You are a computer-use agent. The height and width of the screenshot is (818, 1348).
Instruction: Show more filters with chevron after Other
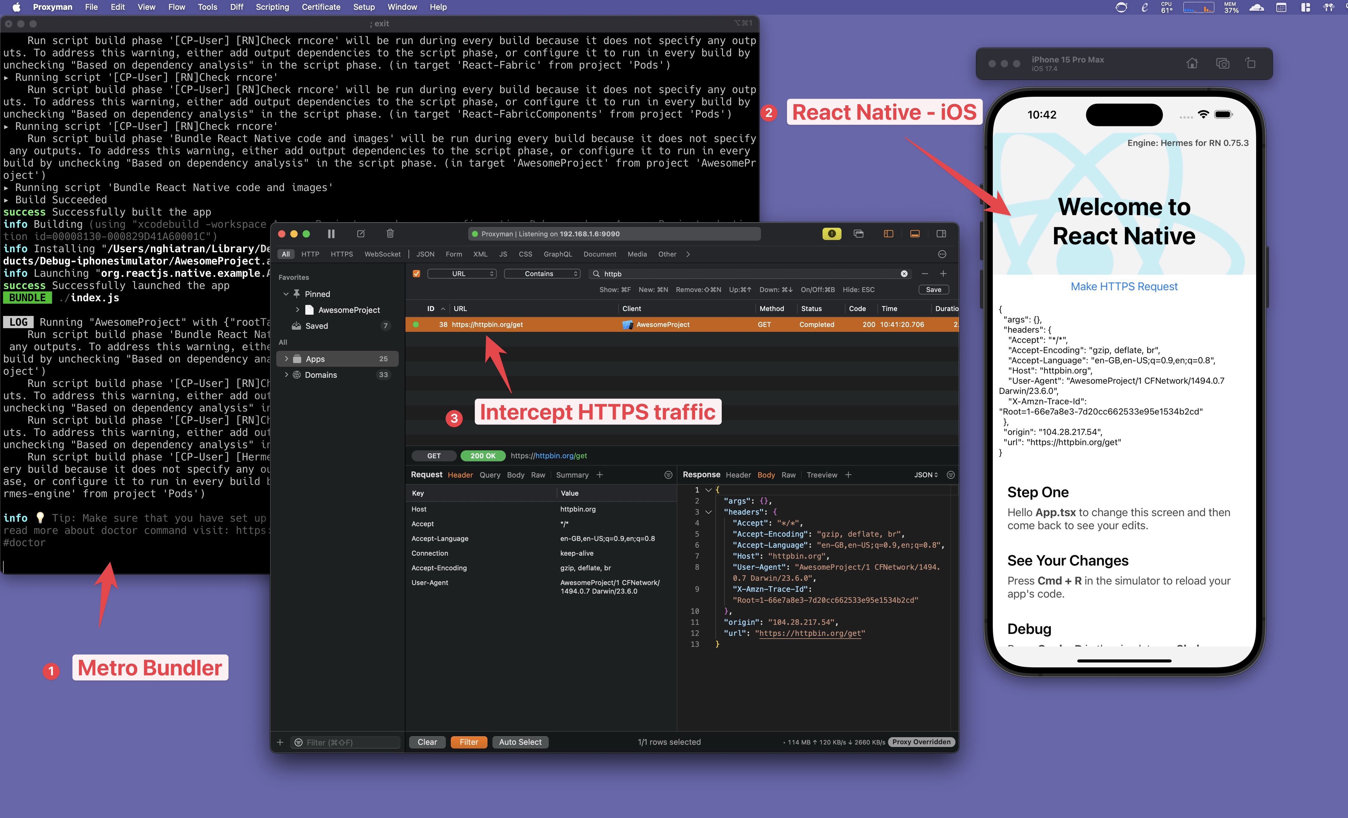(688, 254)
